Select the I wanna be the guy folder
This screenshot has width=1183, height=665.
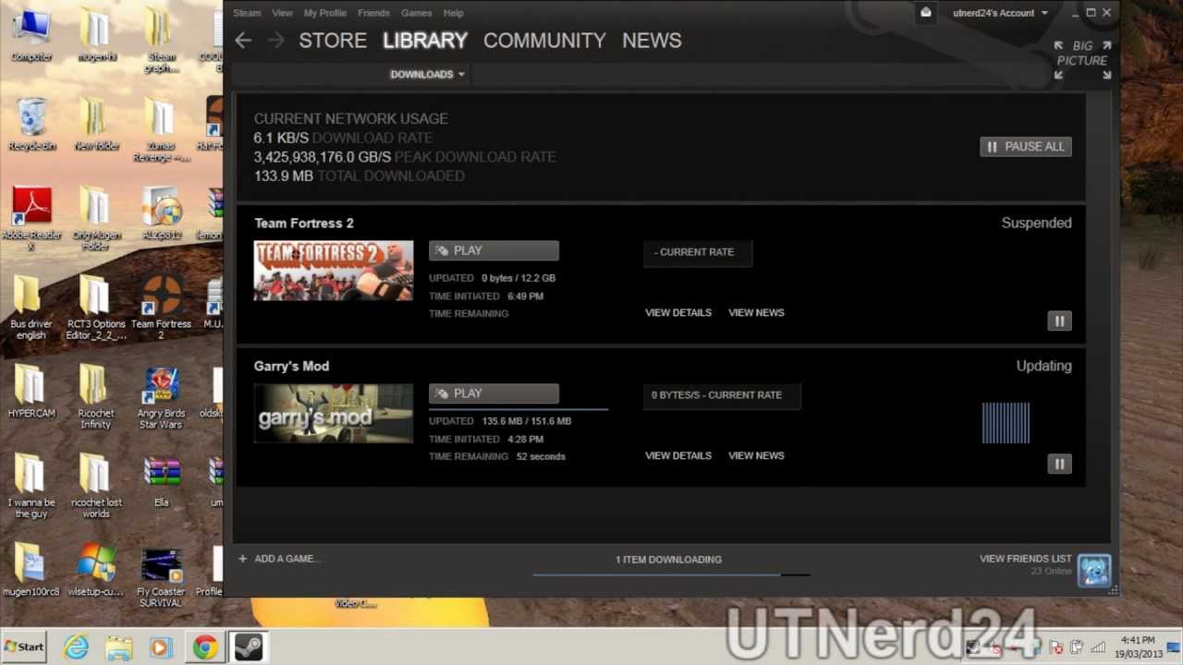(x=31, y=488)
